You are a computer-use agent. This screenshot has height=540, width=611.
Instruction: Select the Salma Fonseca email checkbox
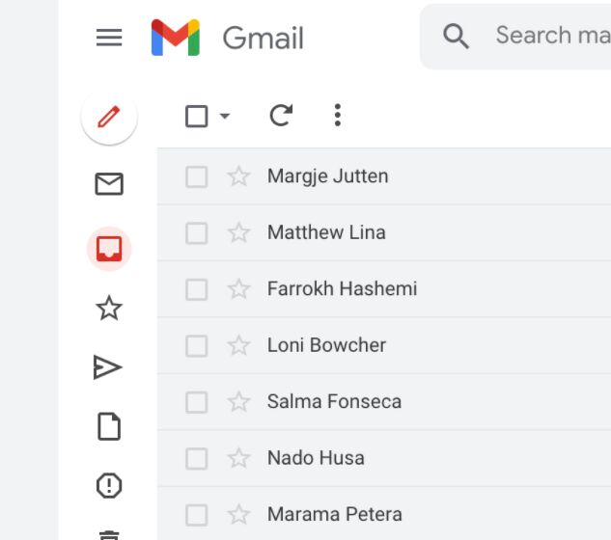(196, 402)
